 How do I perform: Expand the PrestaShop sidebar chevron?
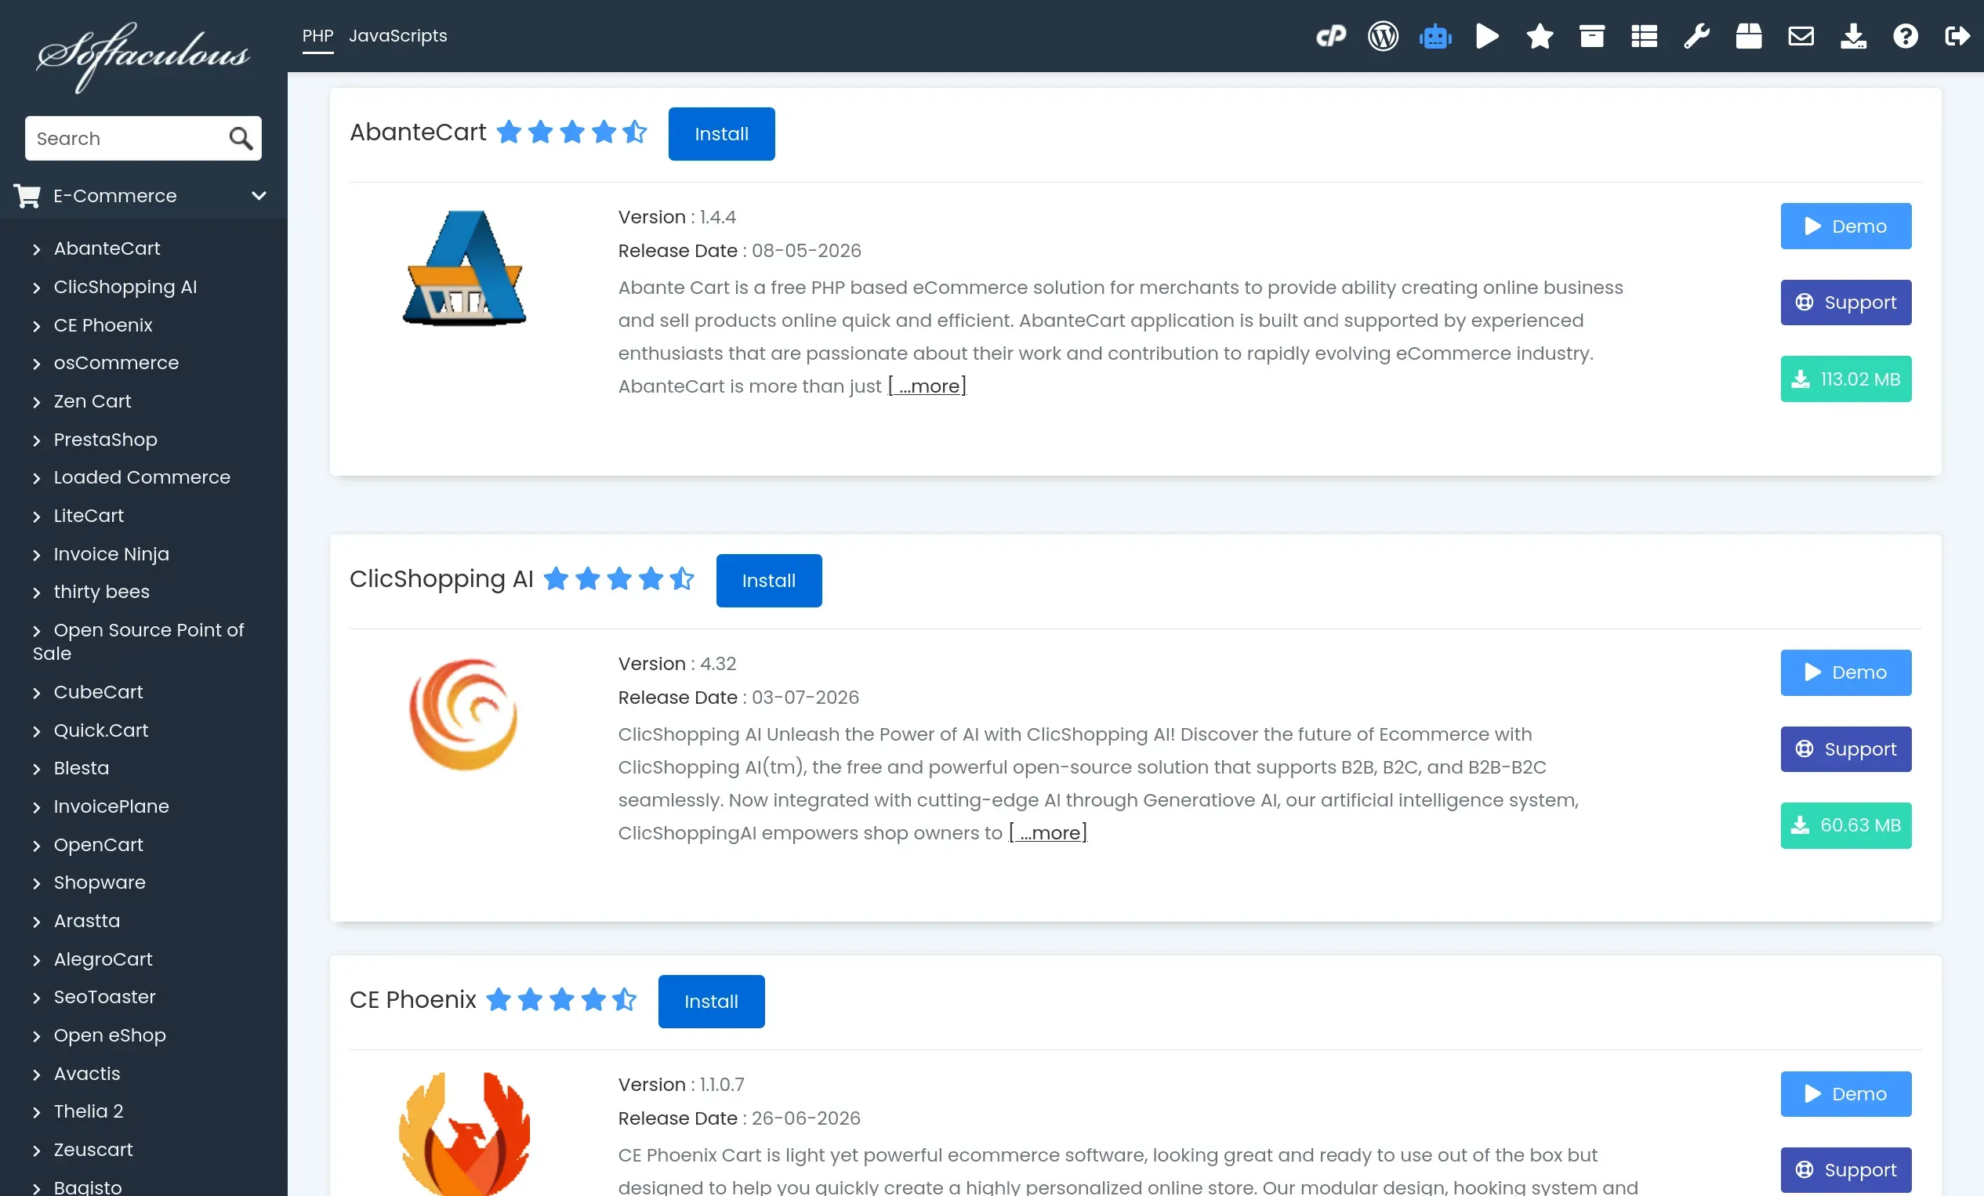(36, 440)
